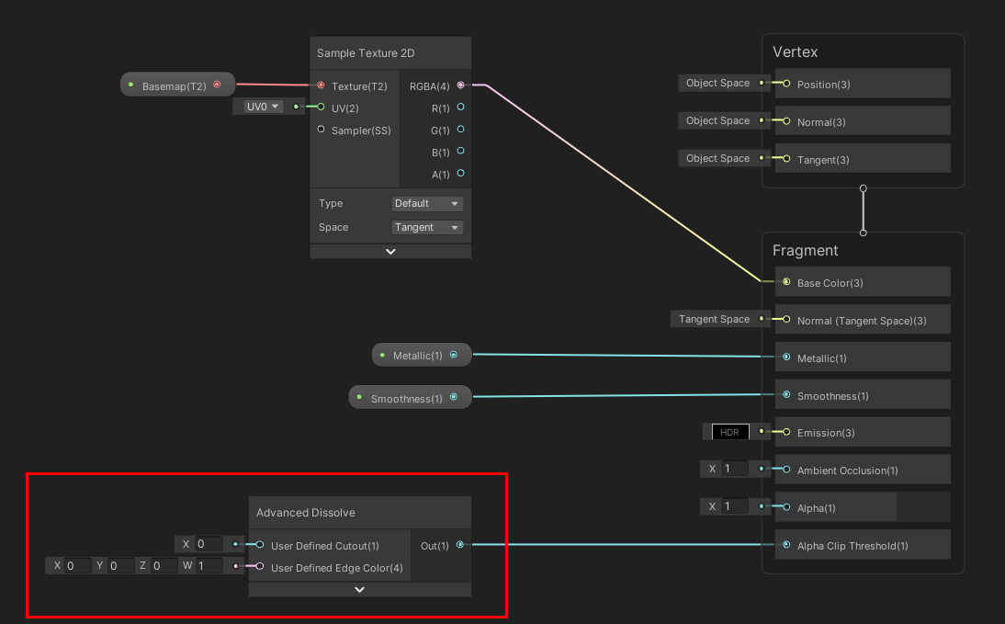This screenshot has height=624, width=1005.
Task: Click the Base Color(3) input port
Action: point(786,282)
